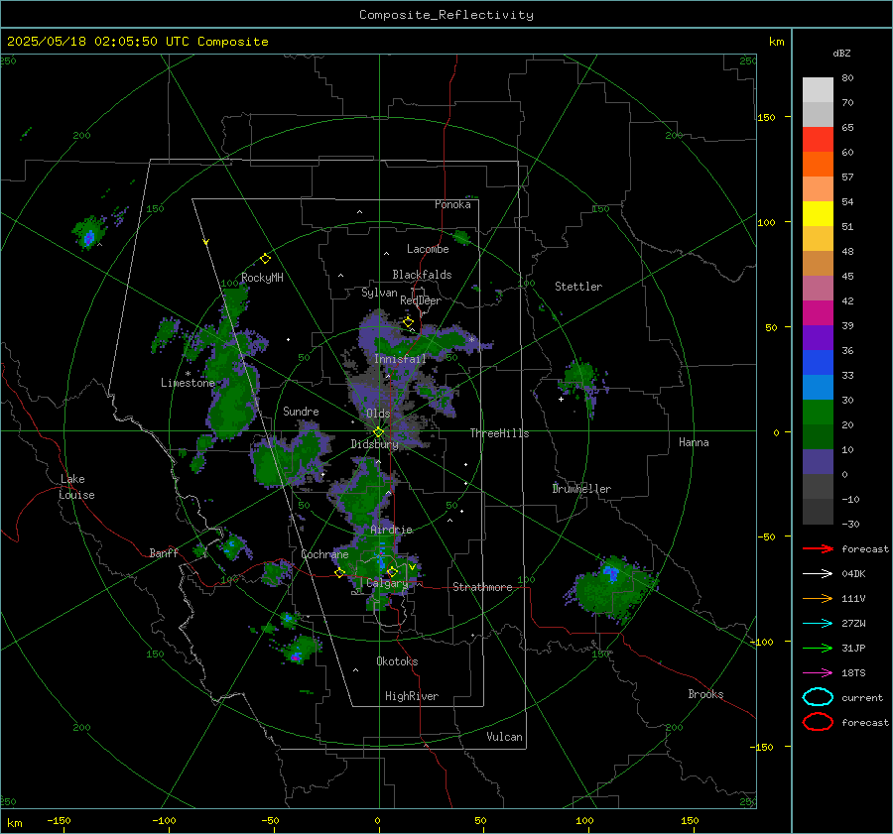Image resolution: width=893 pixels, height=834 pixels.
Task: Click the Drumheller town label
Action: pos(581,489)
